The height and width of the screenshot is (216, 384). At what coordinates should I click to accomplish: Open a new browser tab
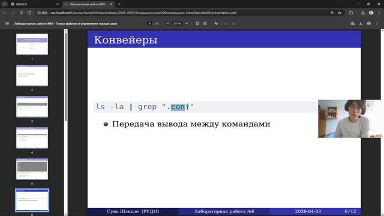point(119,4)
